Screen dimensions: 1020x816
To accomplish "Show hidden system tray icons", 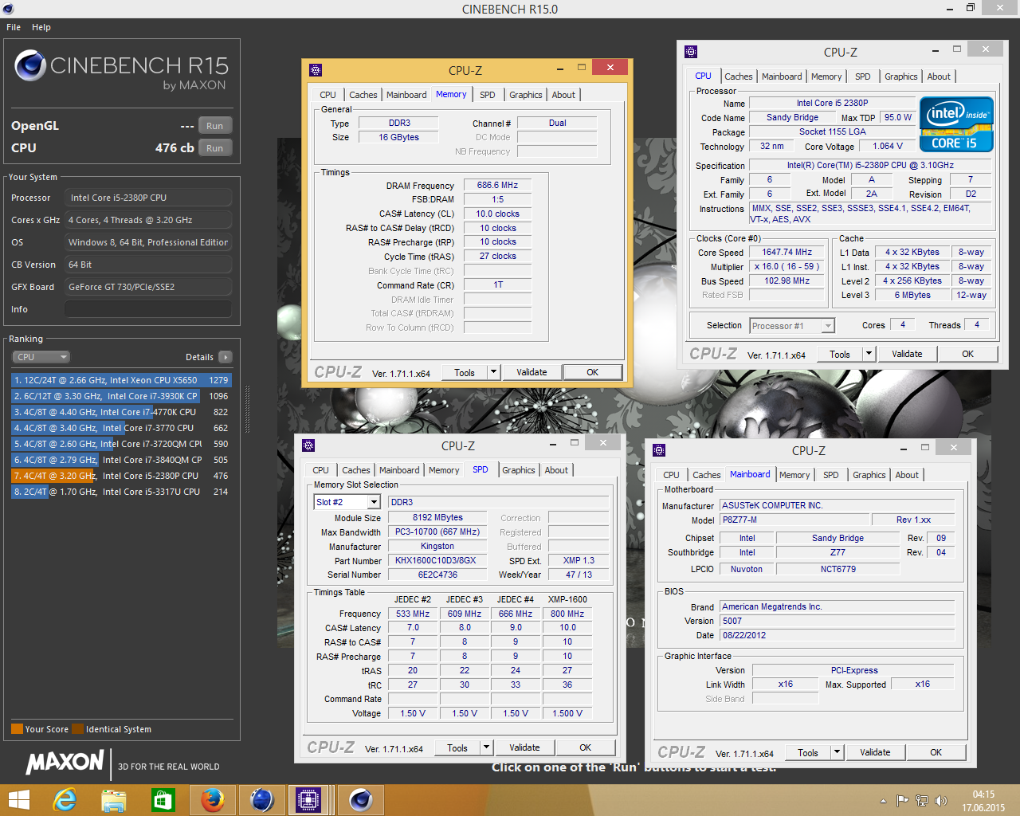I will pos(883,800).
